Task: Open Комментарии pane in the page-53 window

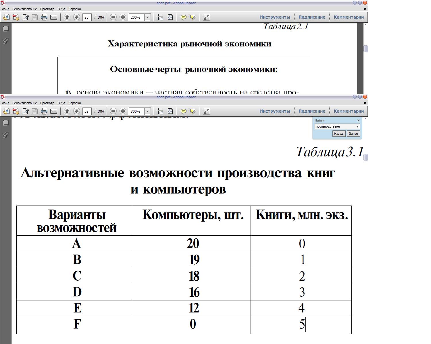Action: pos(349,111)
